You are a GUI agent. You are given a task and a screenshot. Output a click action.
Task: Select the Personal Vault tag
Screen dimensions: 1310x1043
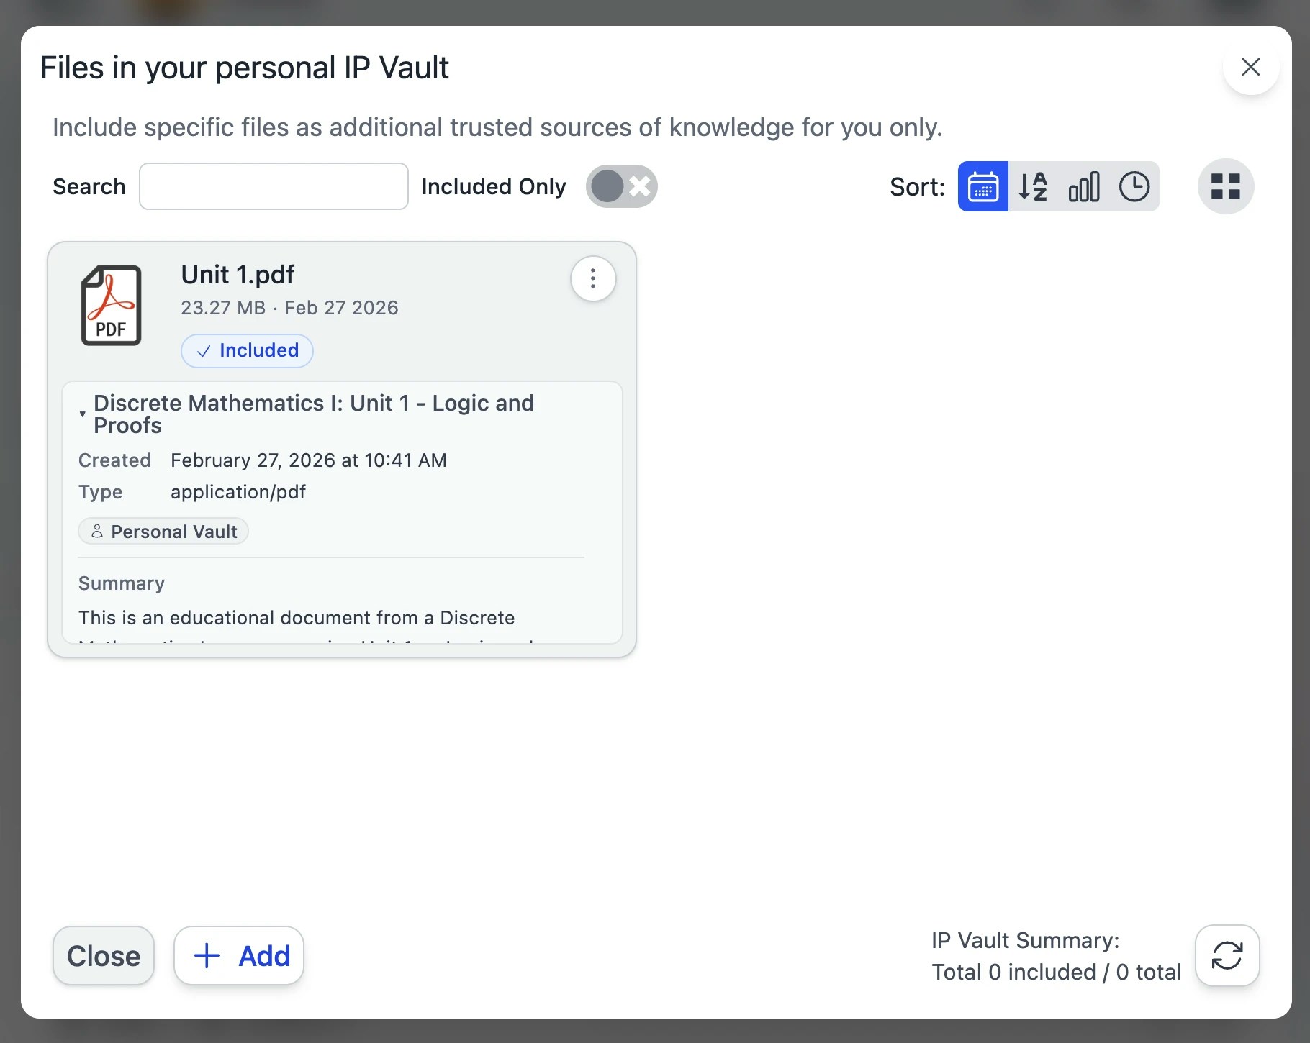[x=163, y=531]
